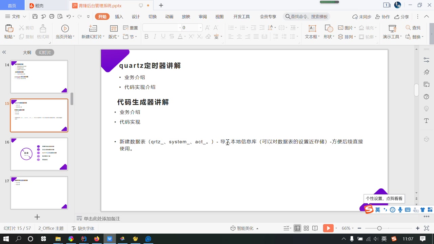Toggle Italic formatting
The width and height of the screenshot is (434, 244).
(x=155, y=37)
